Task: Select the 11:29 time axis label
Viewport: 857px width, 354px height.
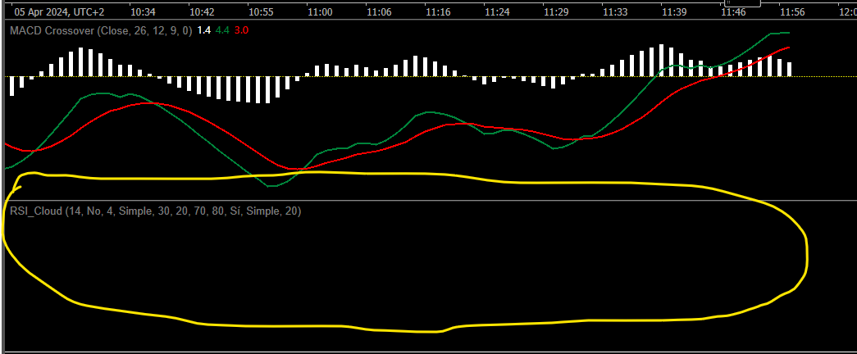Action: click(556, 11)
